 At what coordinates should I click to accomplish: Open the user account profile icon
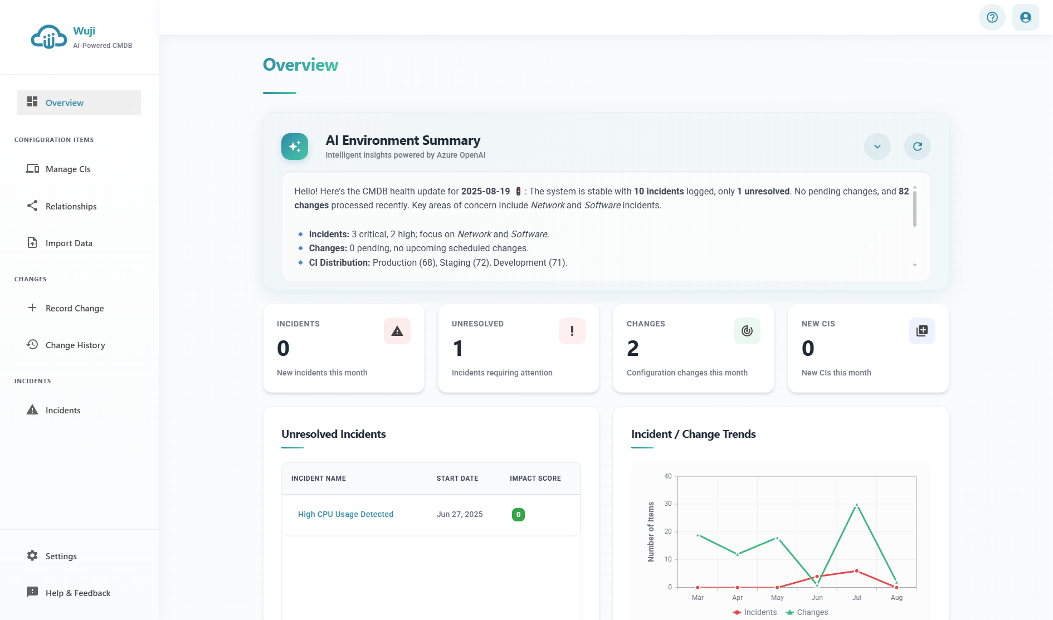click(x=1025, y=17)
